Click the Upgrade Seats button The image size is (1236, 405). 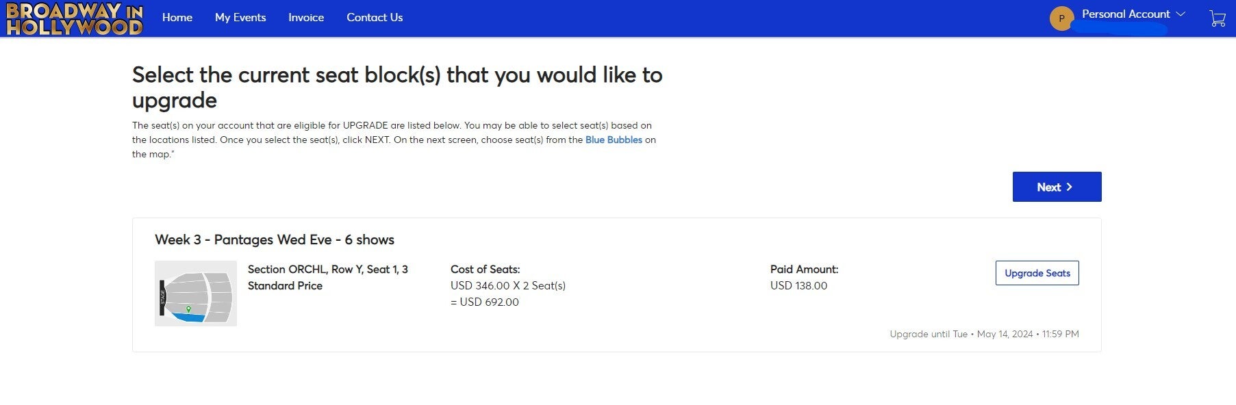pyautogui.click(x=1037, y=273)
